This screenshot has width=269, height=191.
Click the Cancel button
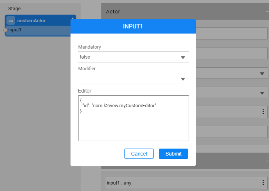[x=139, y=154]
